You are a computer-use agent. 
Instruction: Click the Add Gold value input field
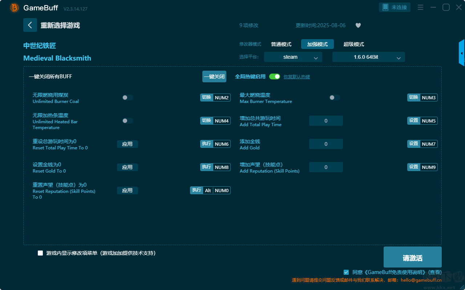point(326,144)
